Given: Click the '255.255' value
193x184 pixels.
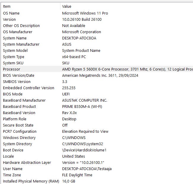Looking at the screenshot, I should click(x=69, y=88).
